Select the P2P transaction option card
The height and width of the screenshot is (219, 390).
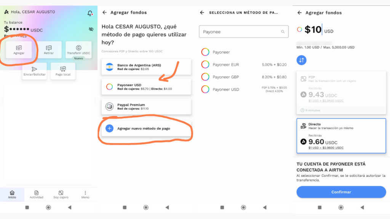pyautogui.click(x=341, y=92)
